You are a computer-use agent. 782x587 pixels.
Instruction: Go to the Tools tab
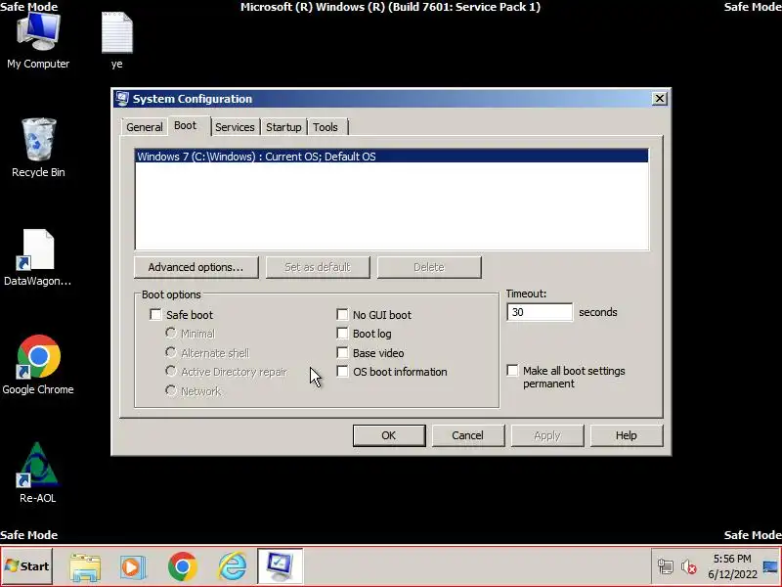[326, 127]
